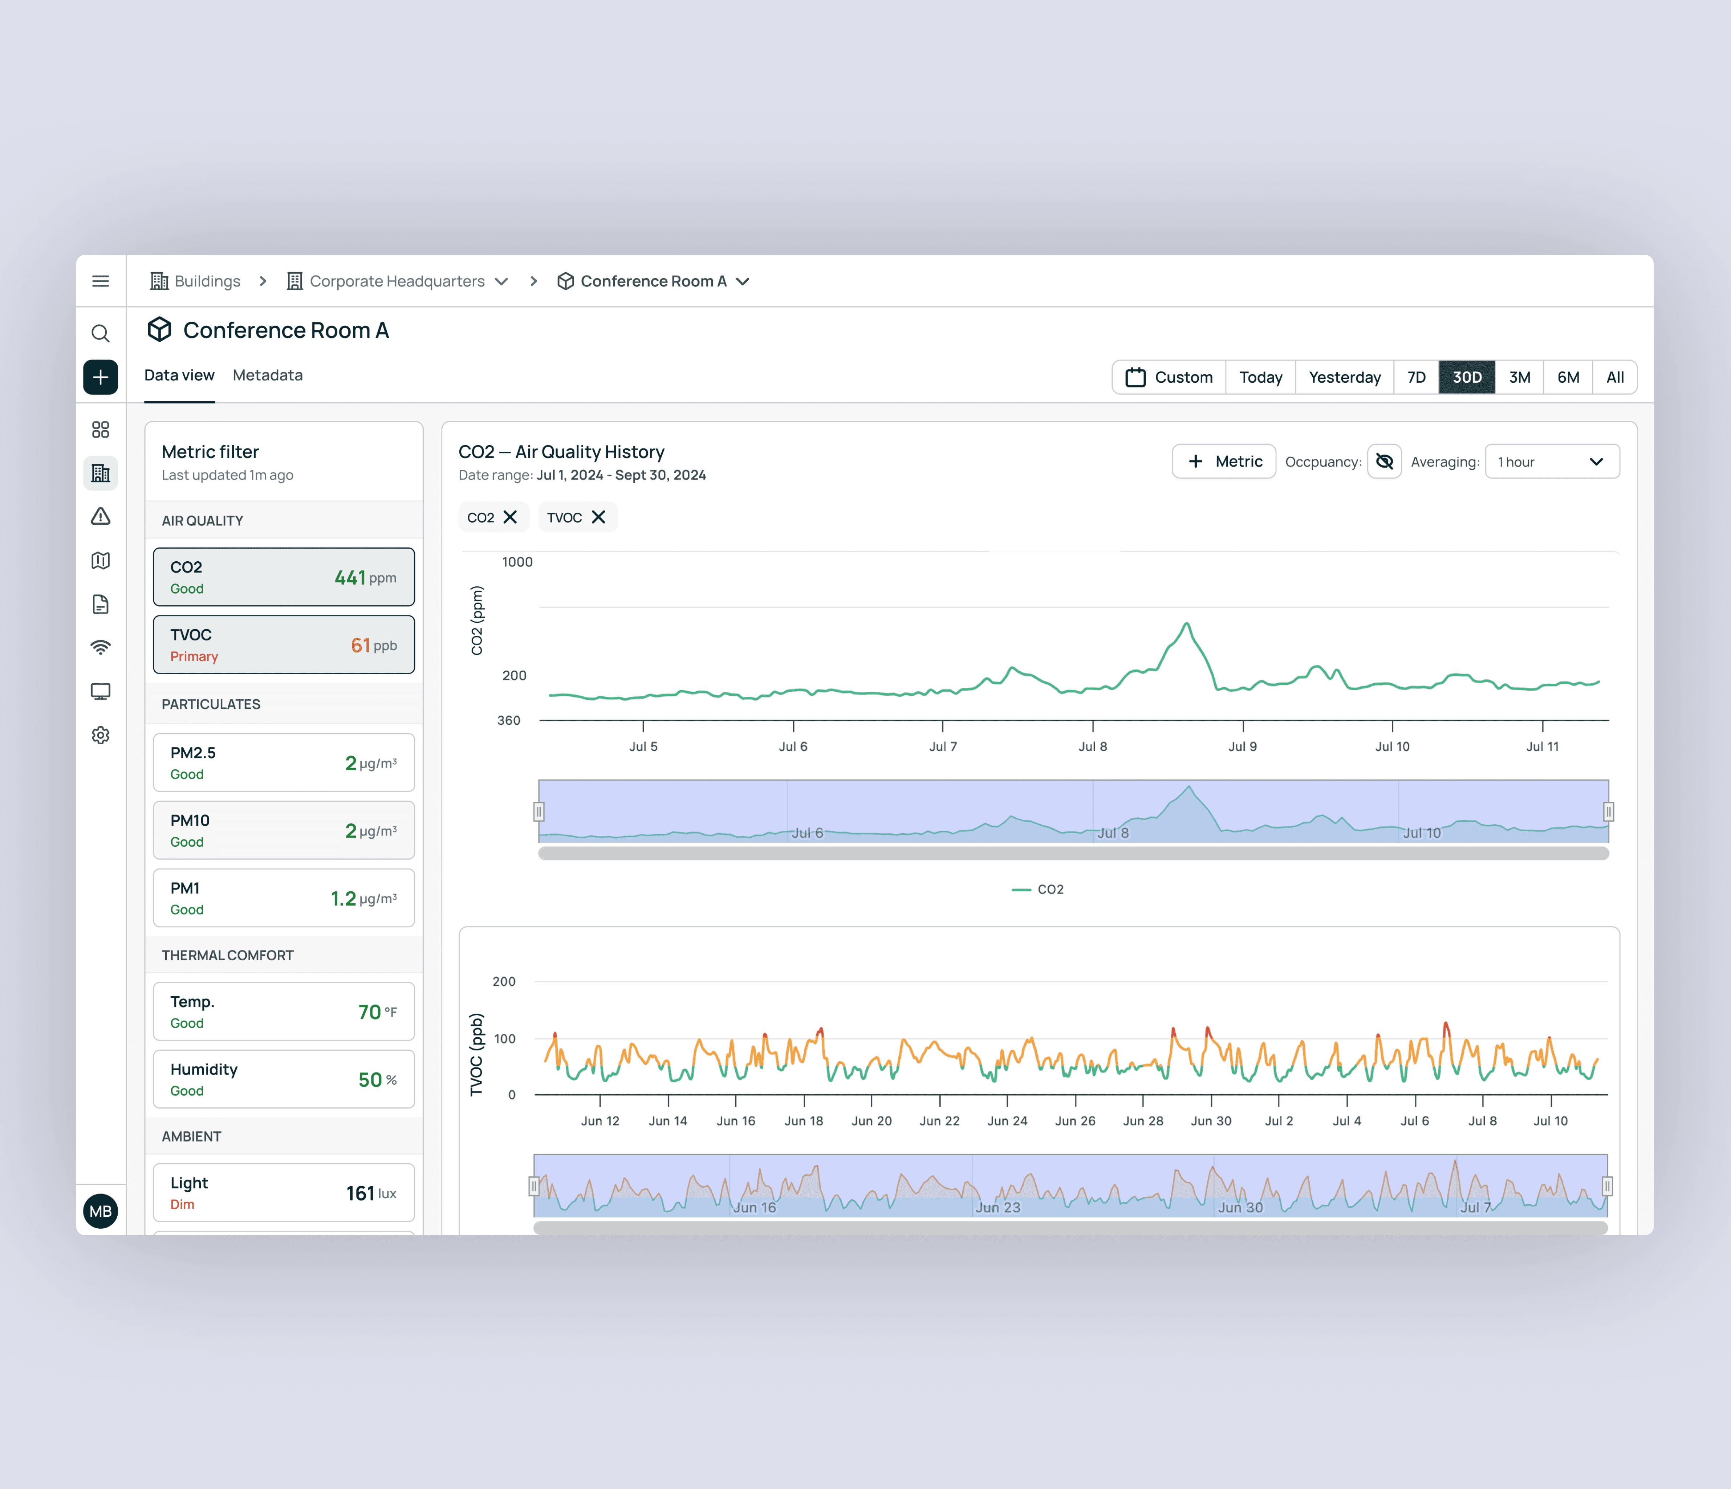Toggle the occupancy visibility eye icon
This screenshot has width=1731, height=1489.
point(1383,462)
